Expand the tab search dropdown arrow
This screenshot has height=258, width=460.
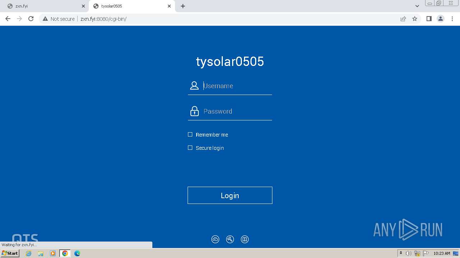coord(417,6)
